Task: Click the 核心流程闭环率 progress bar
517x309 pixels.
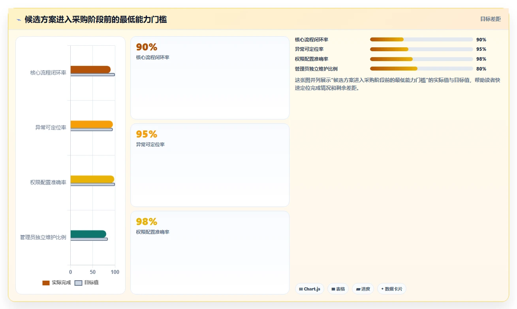Action: pyautogui.click(x=421, y=39)
